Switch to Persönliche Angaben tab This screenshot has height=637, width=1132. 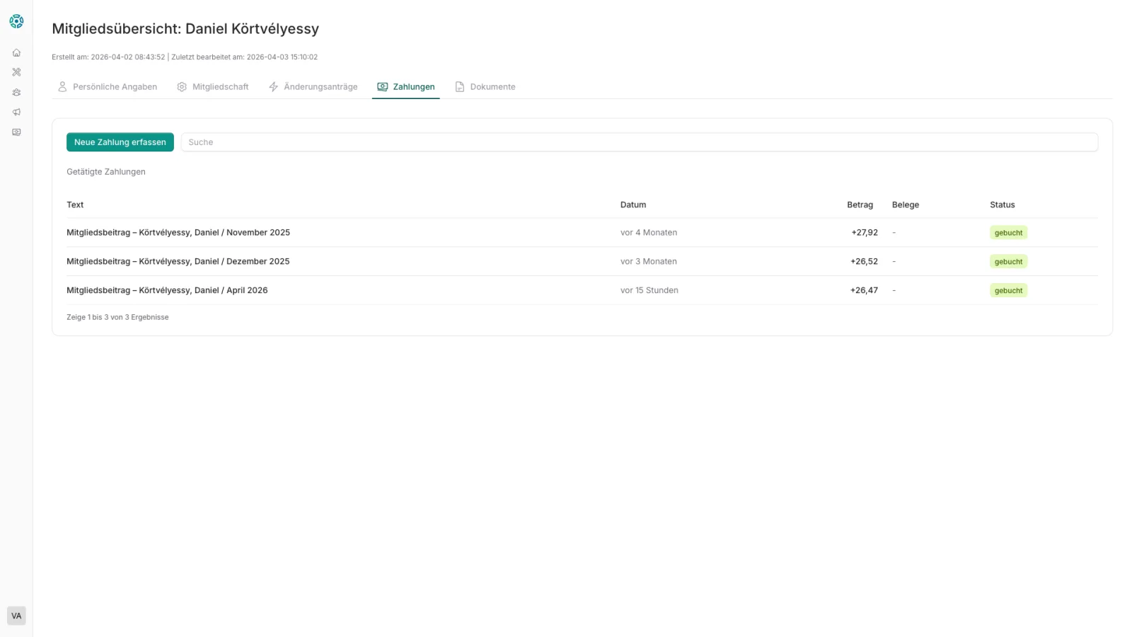[108, 87]
